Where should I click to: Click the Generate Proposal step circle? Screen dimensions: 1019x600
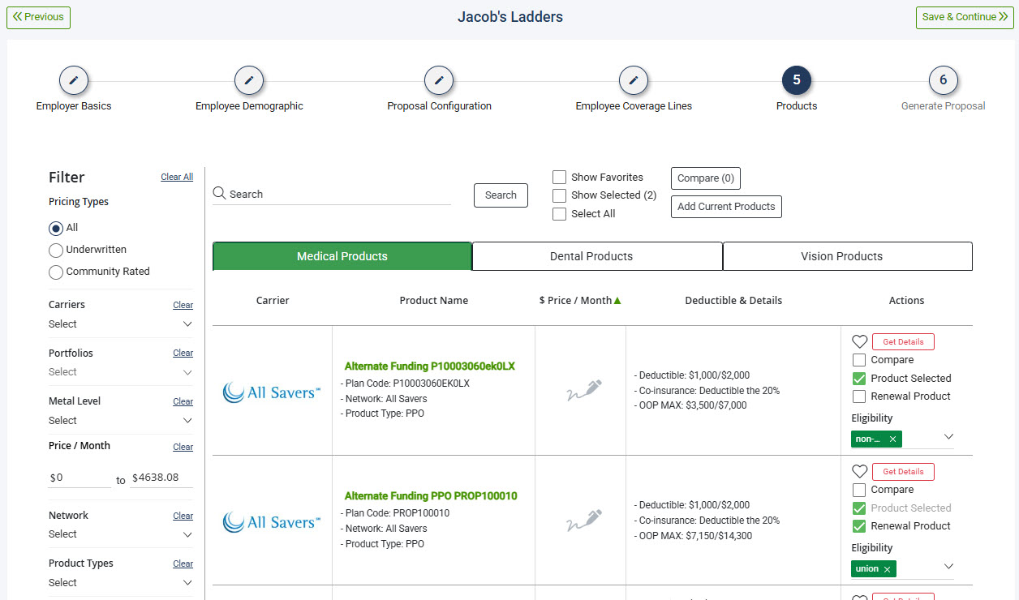[x=943, y=80]
